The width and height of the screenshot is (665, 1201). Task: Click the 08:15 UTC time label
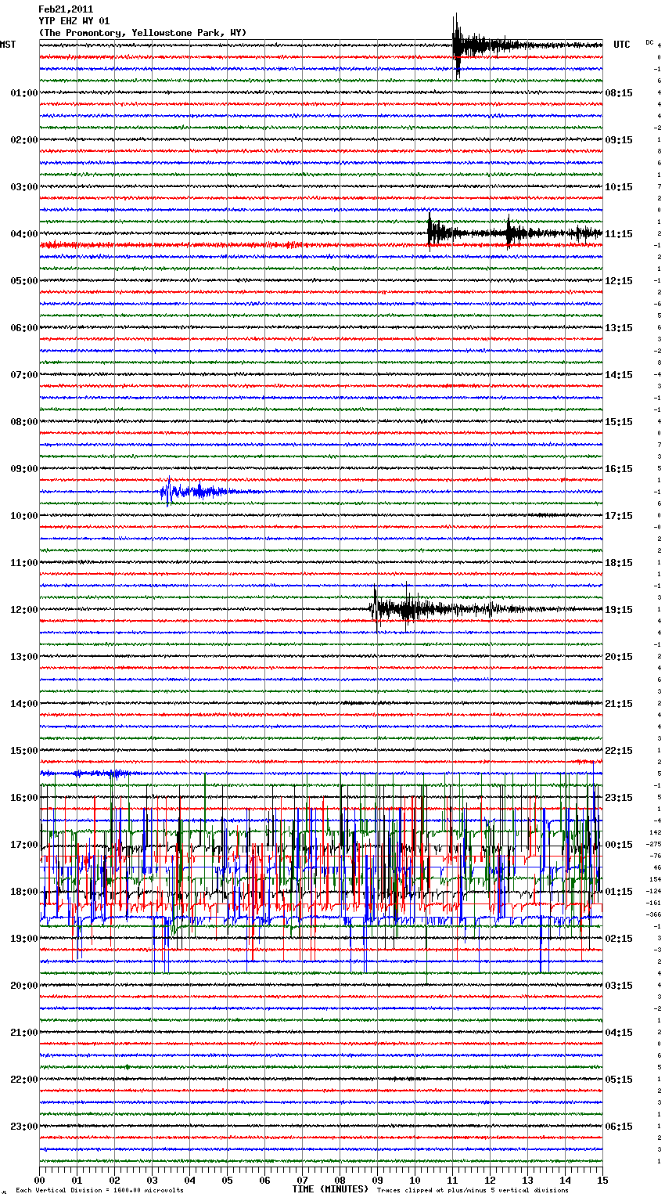point(619,93)
